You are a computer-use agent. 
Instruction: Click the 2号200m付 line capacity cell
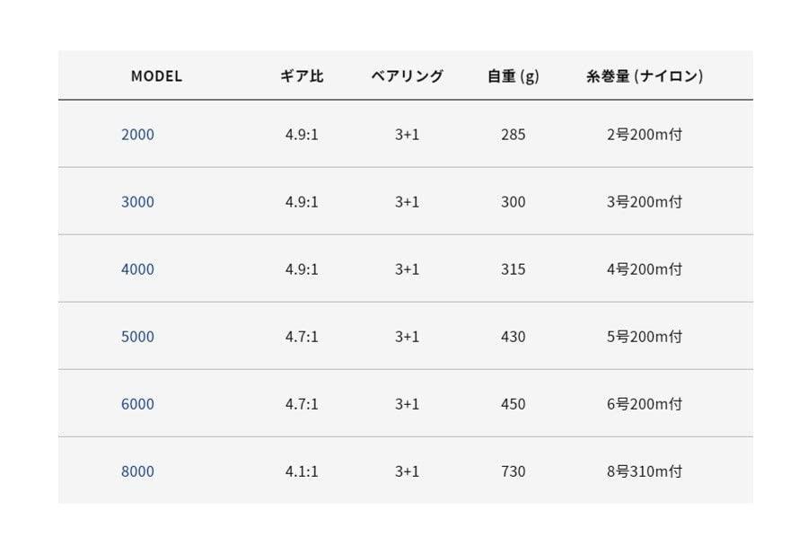click(x=644, y=135)
